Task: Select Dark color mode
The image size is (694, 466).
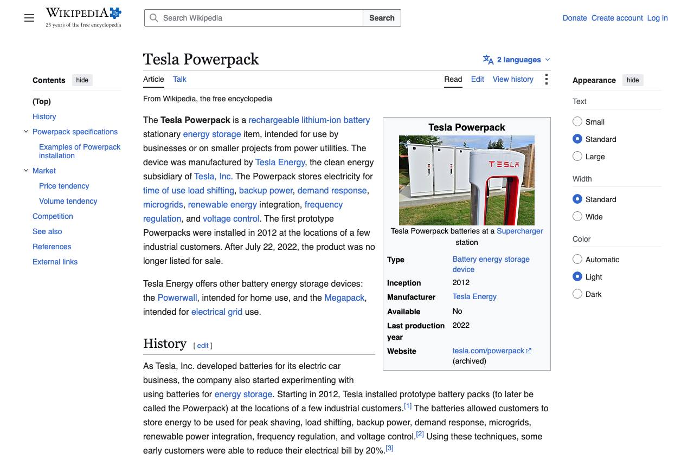Action: 577,294
